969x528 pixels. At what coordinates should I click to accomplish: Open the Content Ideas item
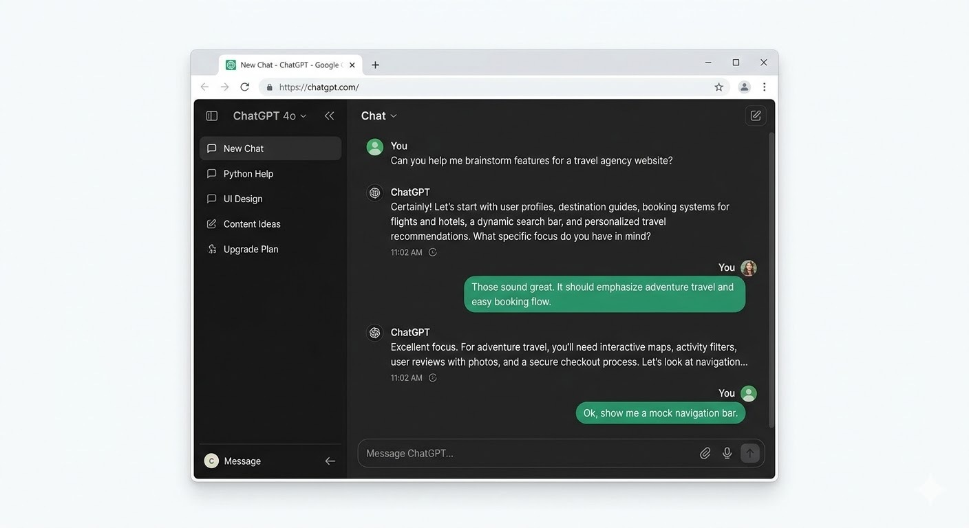pos(270,224)
